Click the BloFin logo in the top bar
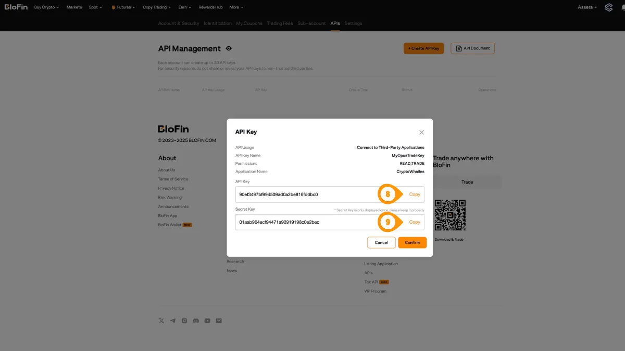 tap(16, 7)
